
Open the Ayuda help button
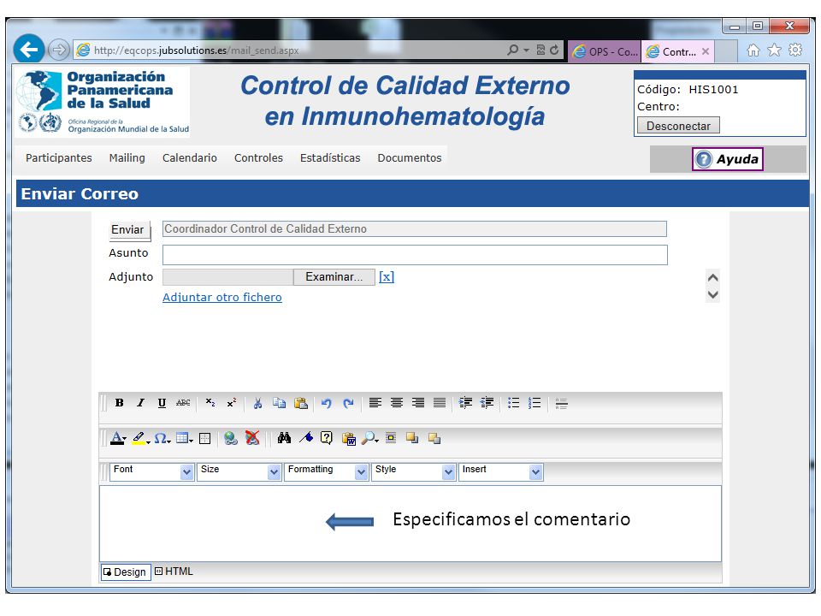(728, 159)
